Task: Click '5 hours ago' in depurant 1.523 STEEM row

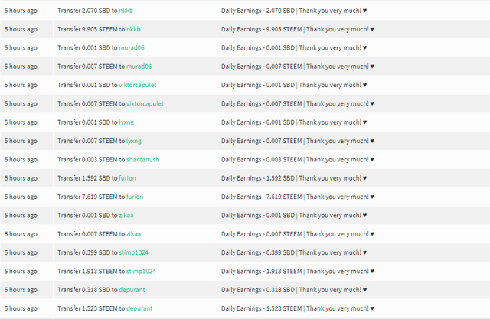Action: tap(21, 308)
